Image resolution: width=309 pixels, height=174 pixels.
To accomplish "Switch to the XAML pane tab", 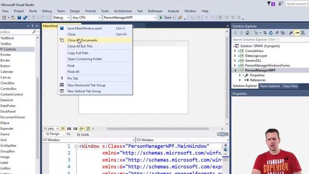I will (83, 134).
